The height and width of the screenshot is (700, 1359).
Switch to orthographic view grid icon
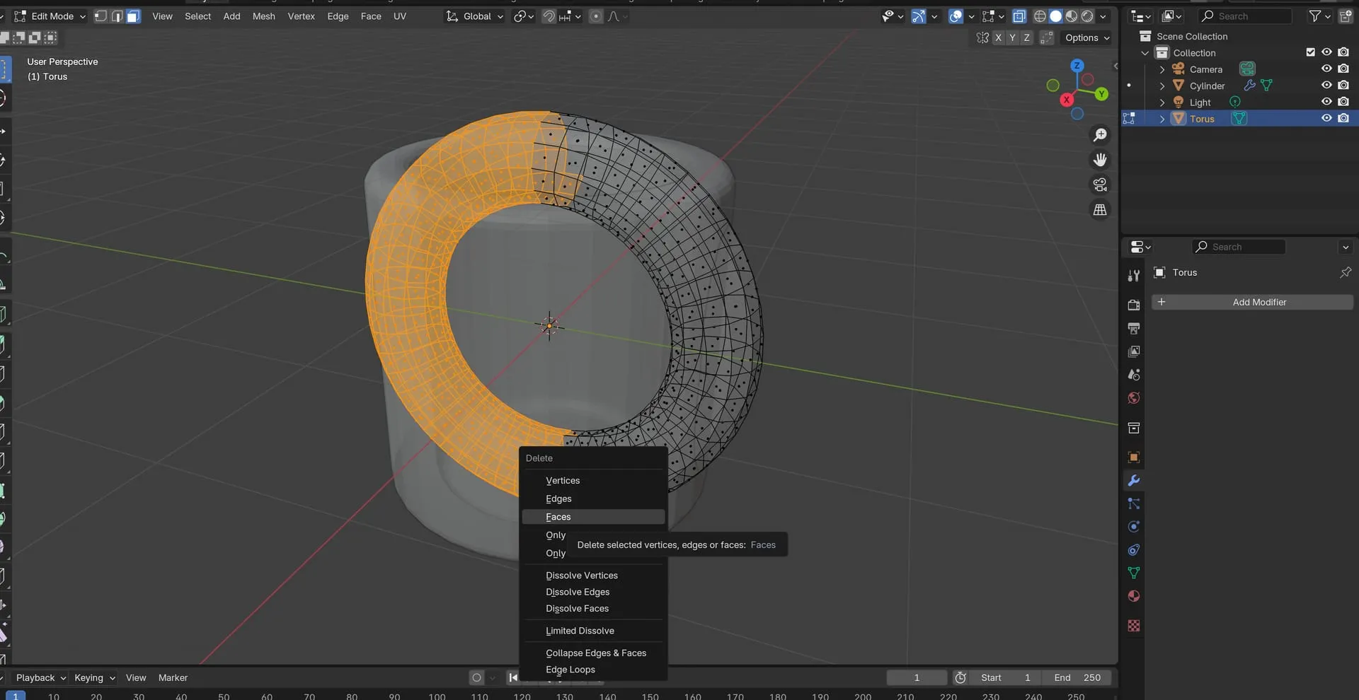1100,210
